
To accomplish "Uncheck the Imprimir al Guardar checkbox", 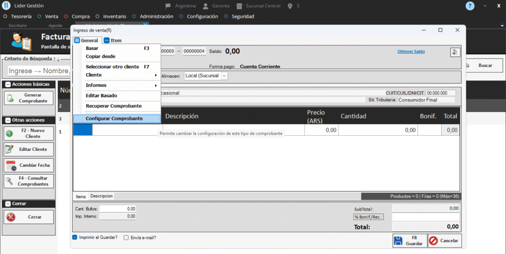I will pyautogui.click(x=75, y=237).
